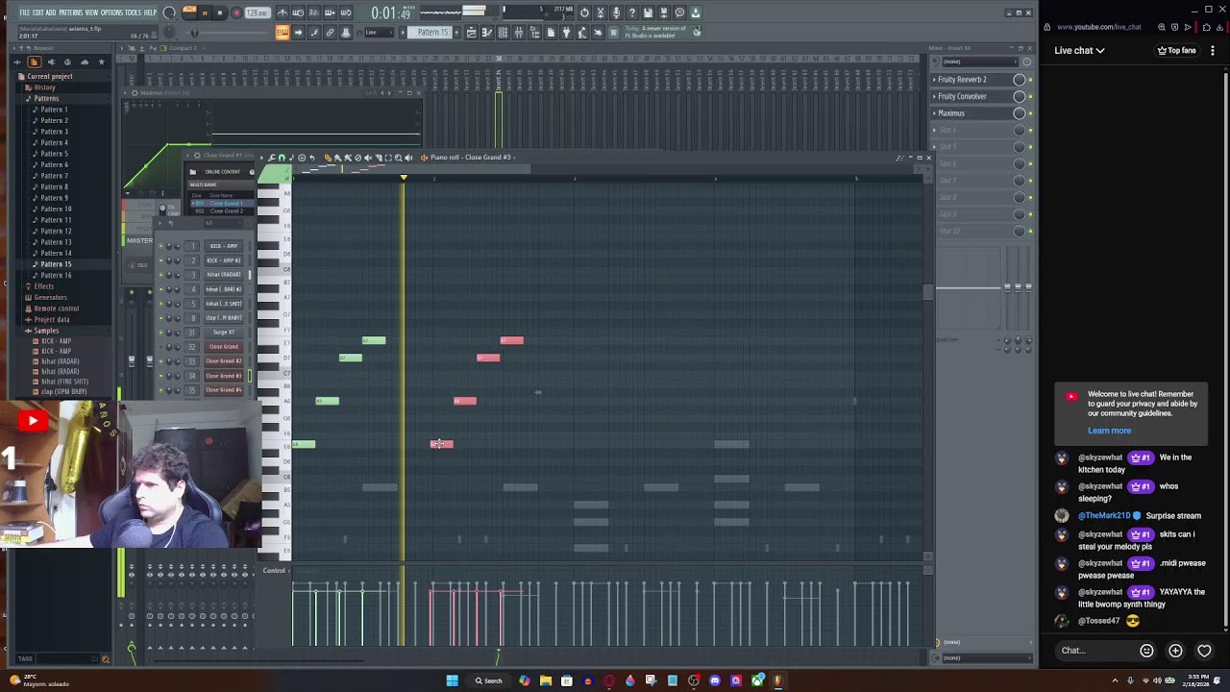Click the piano roll magnet snap icon
Screen dimensions: 1230x692
(x=282, y=158)
